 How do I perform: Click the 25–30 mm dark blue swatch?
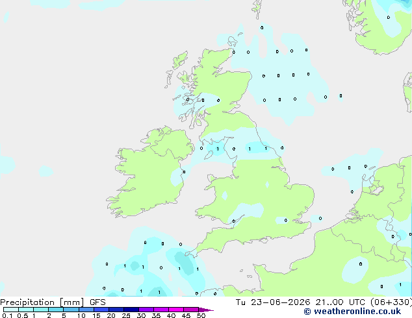click(131, 310)
